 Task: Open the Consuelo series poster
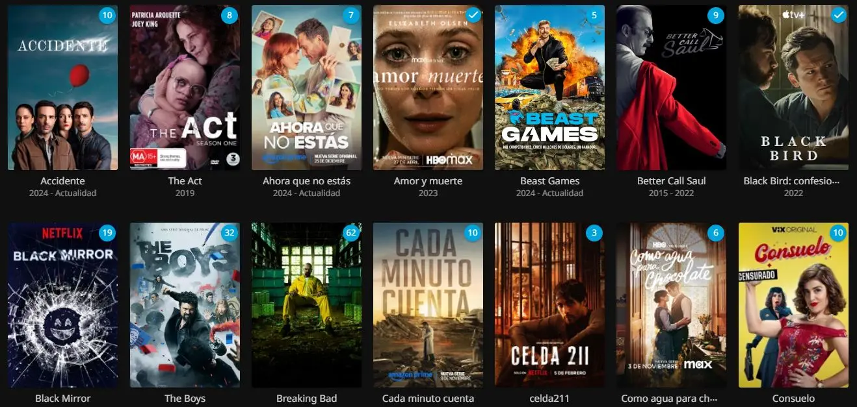pos(793,305)
